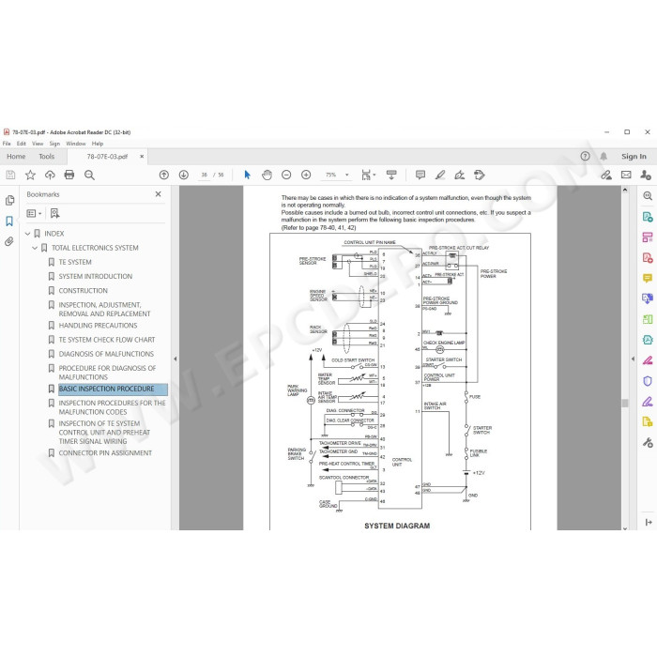
Task: Go to next page arrow
Action: [x=184, y=175]
